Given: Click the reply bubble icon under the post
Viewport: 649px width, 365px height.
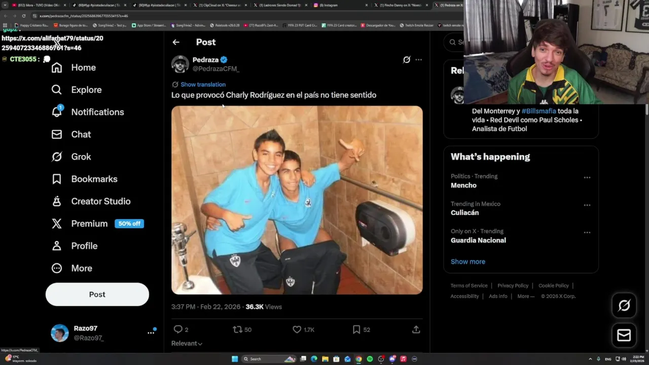Looking at the screenshot, I should point(178,330).
